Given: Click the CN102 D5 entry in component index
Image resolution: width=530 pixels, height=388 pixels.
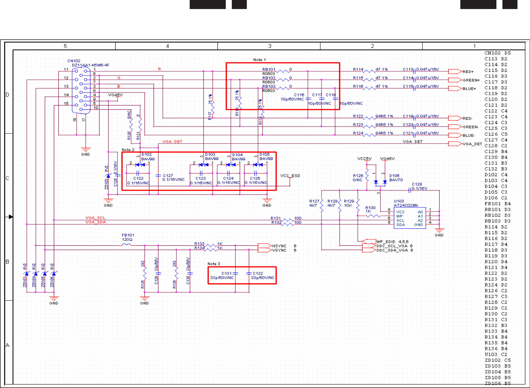Looking at the screenshot, I should (497, 53).
